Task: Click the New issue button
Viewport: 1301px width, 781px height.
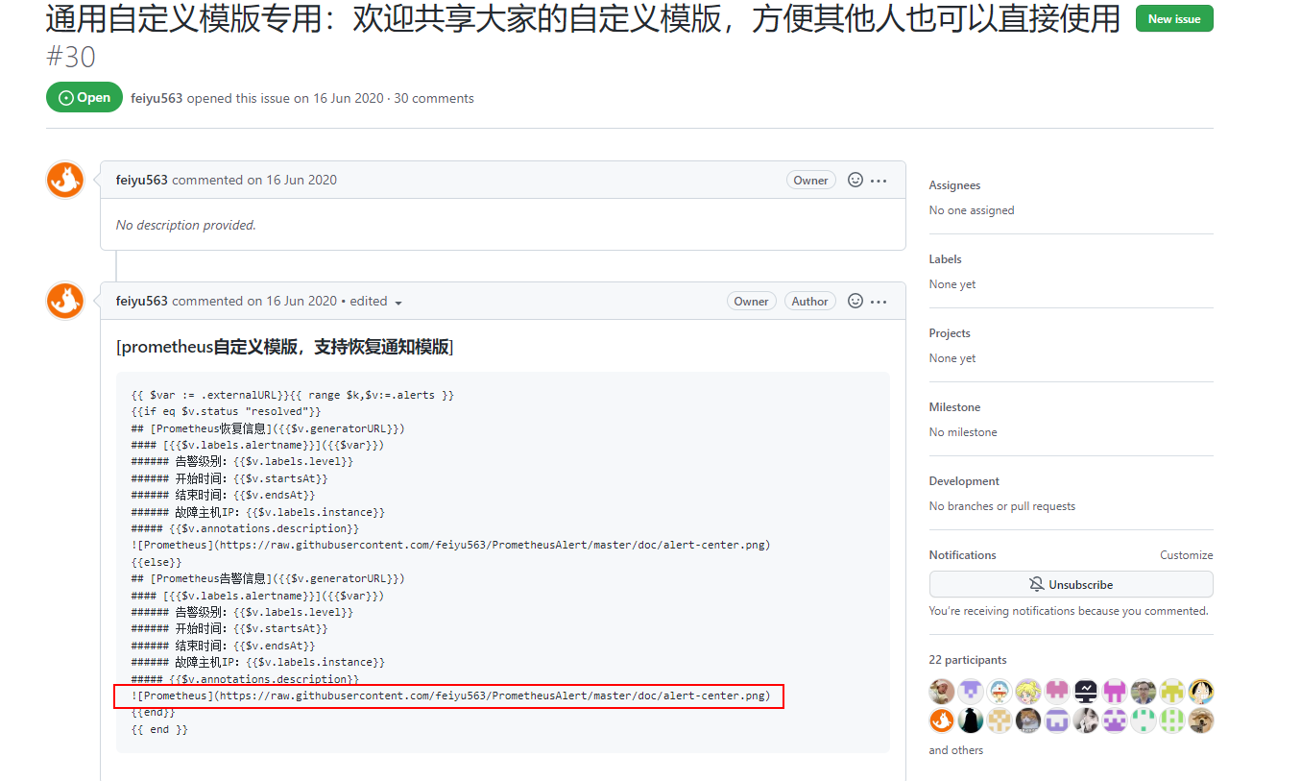Action: pos(1173,17)
